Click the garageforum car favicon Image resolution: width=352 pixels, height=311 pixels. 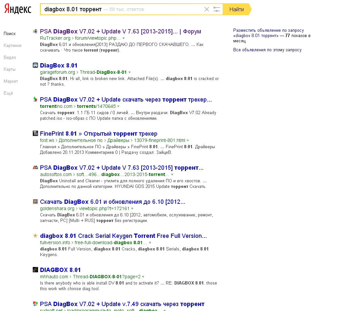[35, 65]
